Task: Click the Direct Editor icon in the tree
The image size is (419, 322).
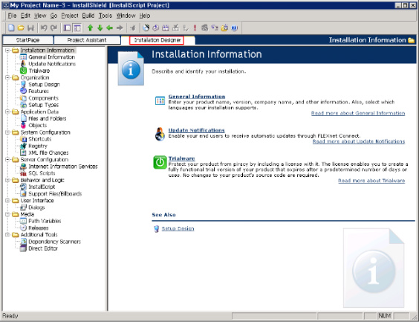Action: pos(24,248)
